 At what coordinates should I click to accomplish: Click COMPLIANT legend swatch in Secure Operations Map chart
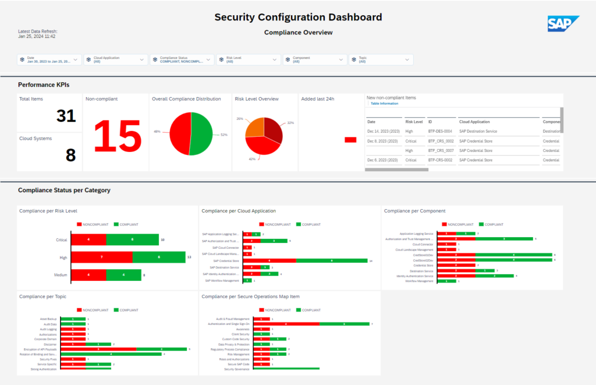point(299,310)
